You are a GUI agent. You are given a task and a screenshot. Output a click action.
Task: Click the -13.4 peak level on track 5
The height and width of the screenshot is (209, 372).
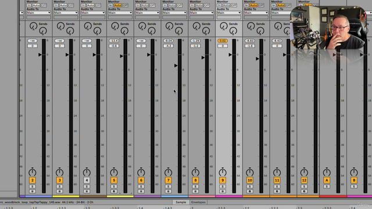114,41
